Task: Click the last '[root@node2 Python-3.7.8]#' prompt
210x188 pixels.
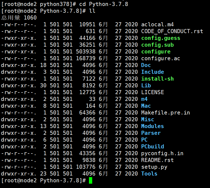Action: click(44, 180)
